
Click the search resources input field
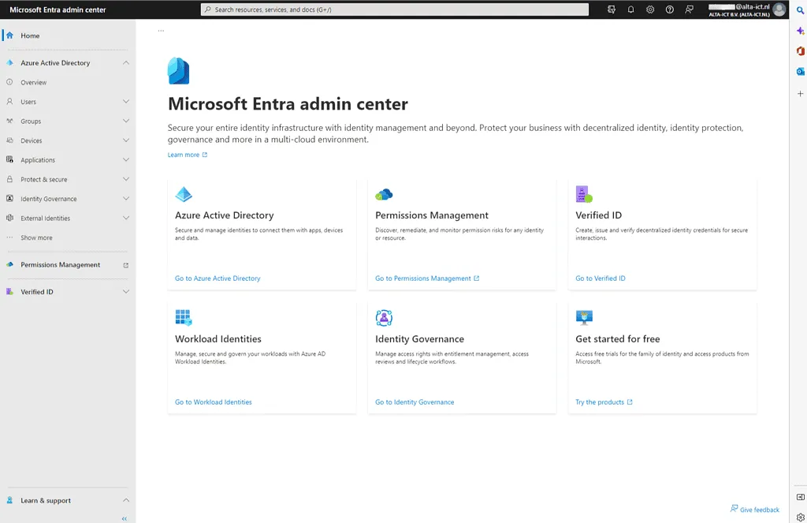point(394,9)
